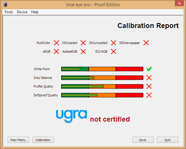Save the calibration report
The image size is (186, 149).
tap(143, 140)
